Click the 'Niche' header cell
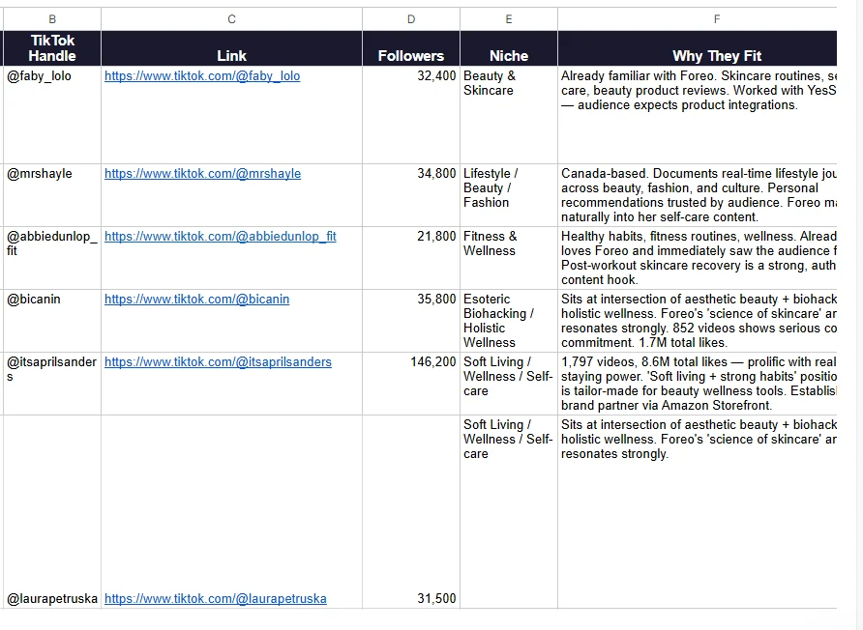The width and height of the screenshot is (863, 630). coord(509,48)
